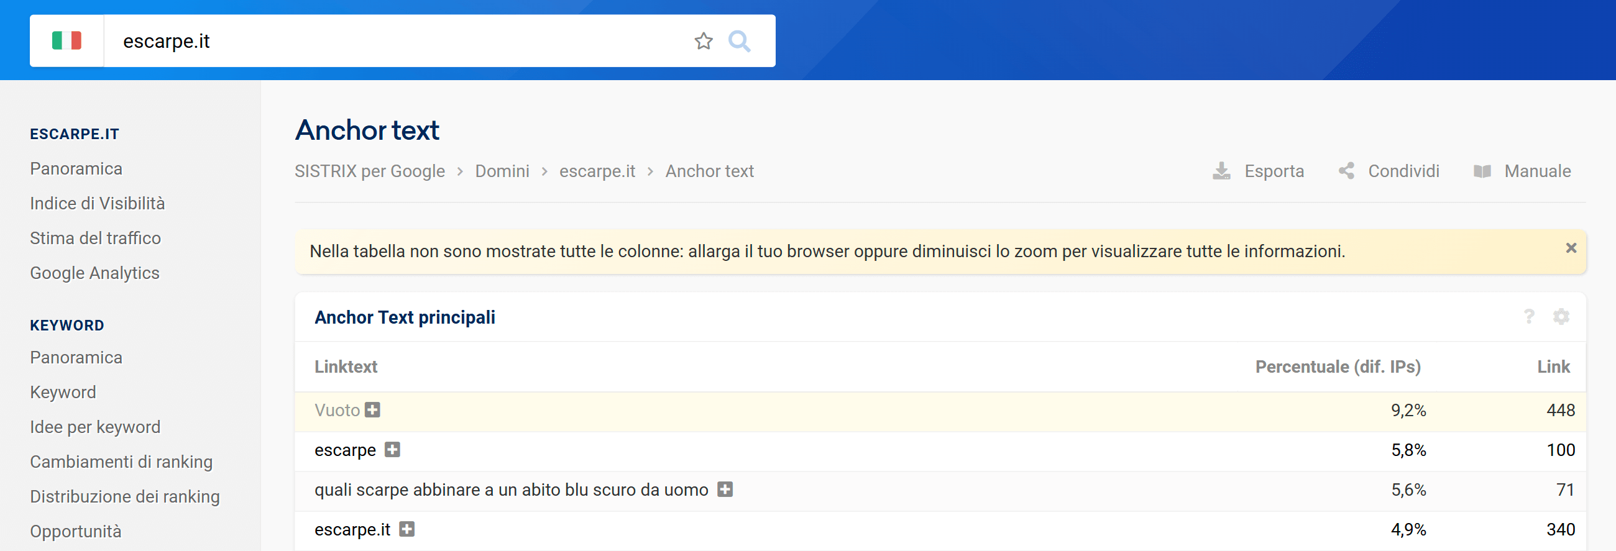Viewport: 1616px width, 551px height.
Task: Click the Condividi share icon
Action: pyautogui.click(x=1346, y=171)
